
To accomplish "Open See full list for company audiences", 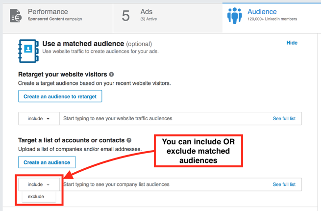I will 284,185.
